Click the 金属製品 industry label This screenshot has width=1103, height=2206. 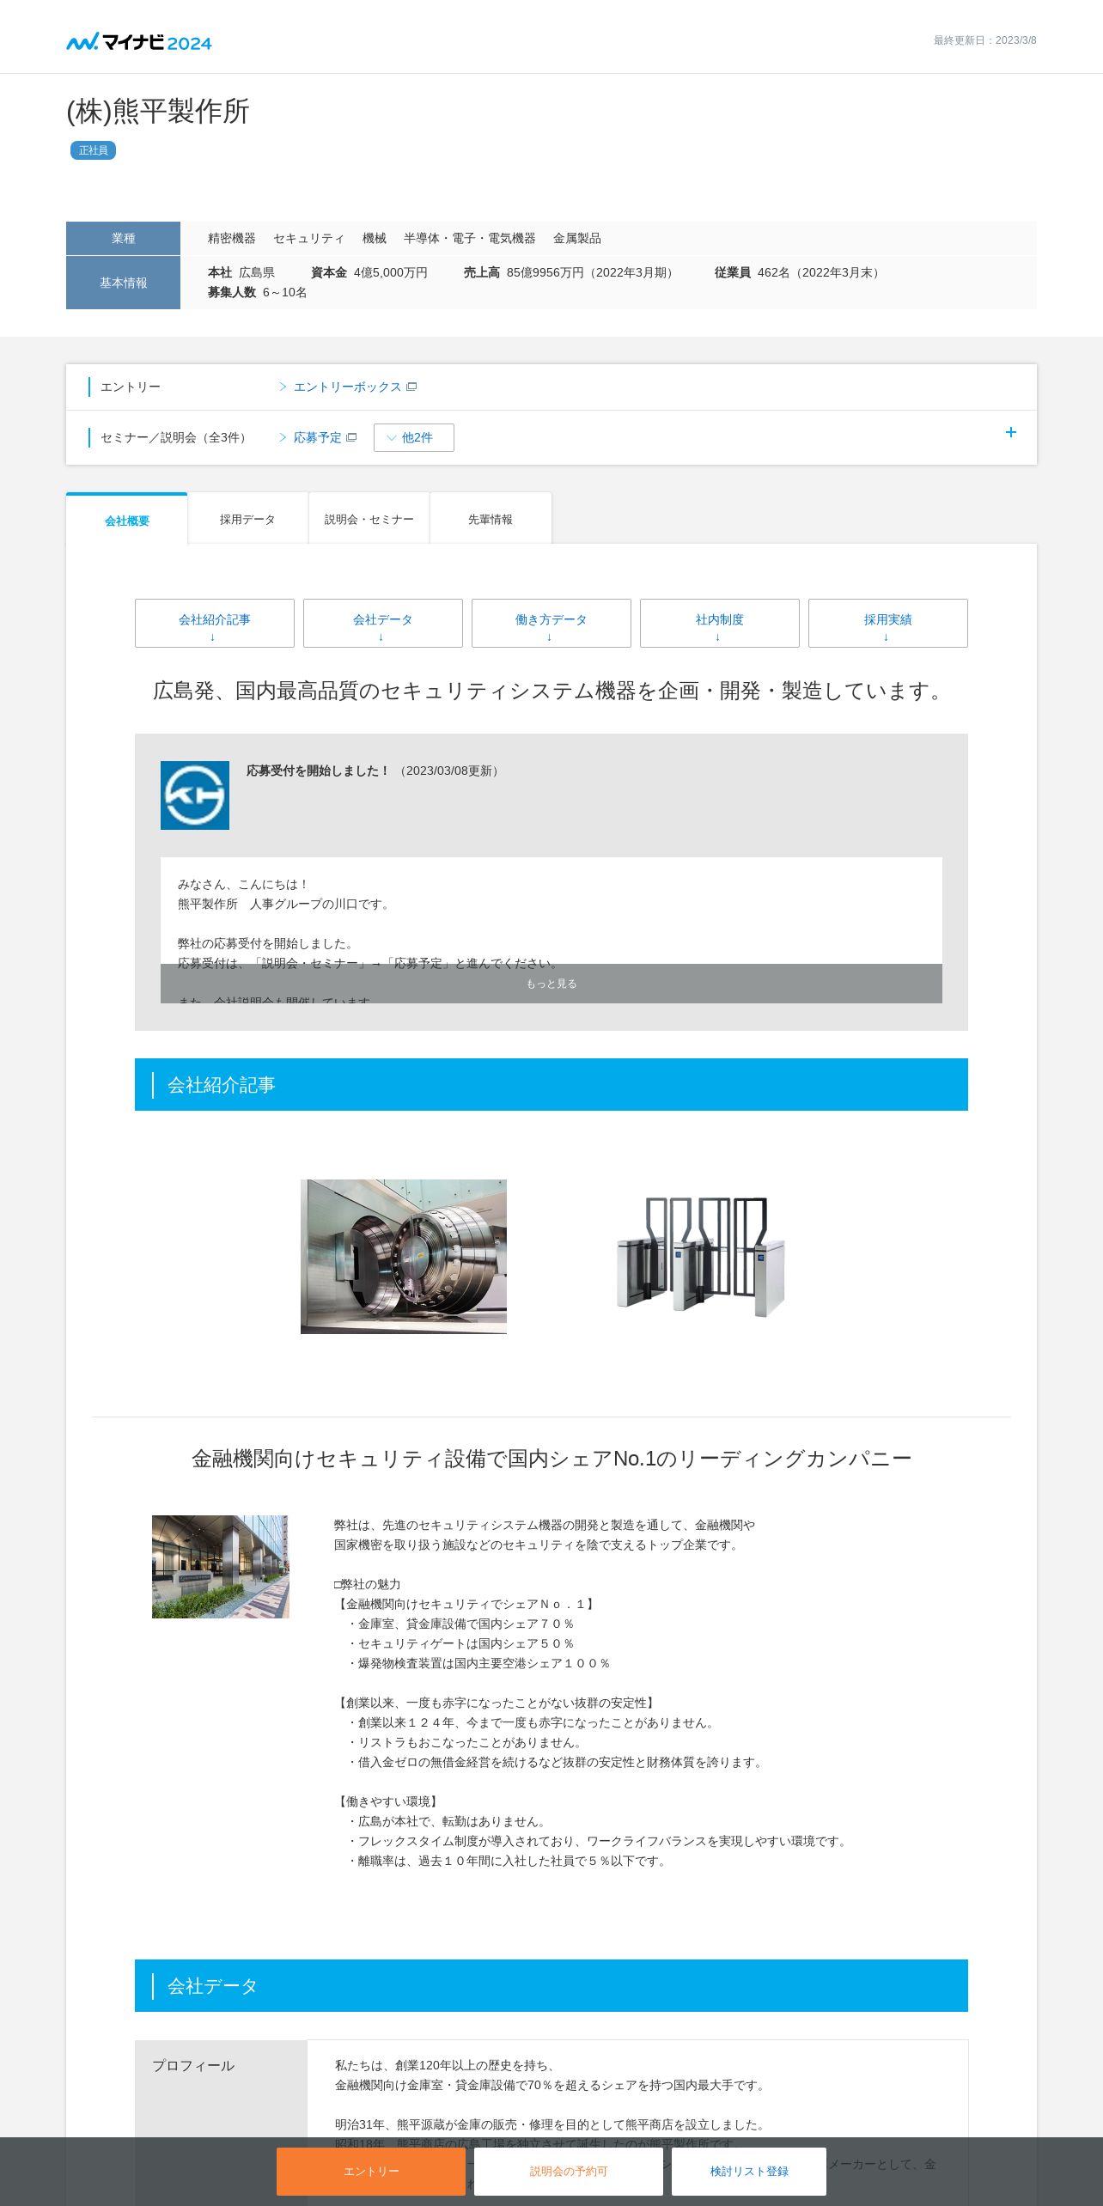577,238
